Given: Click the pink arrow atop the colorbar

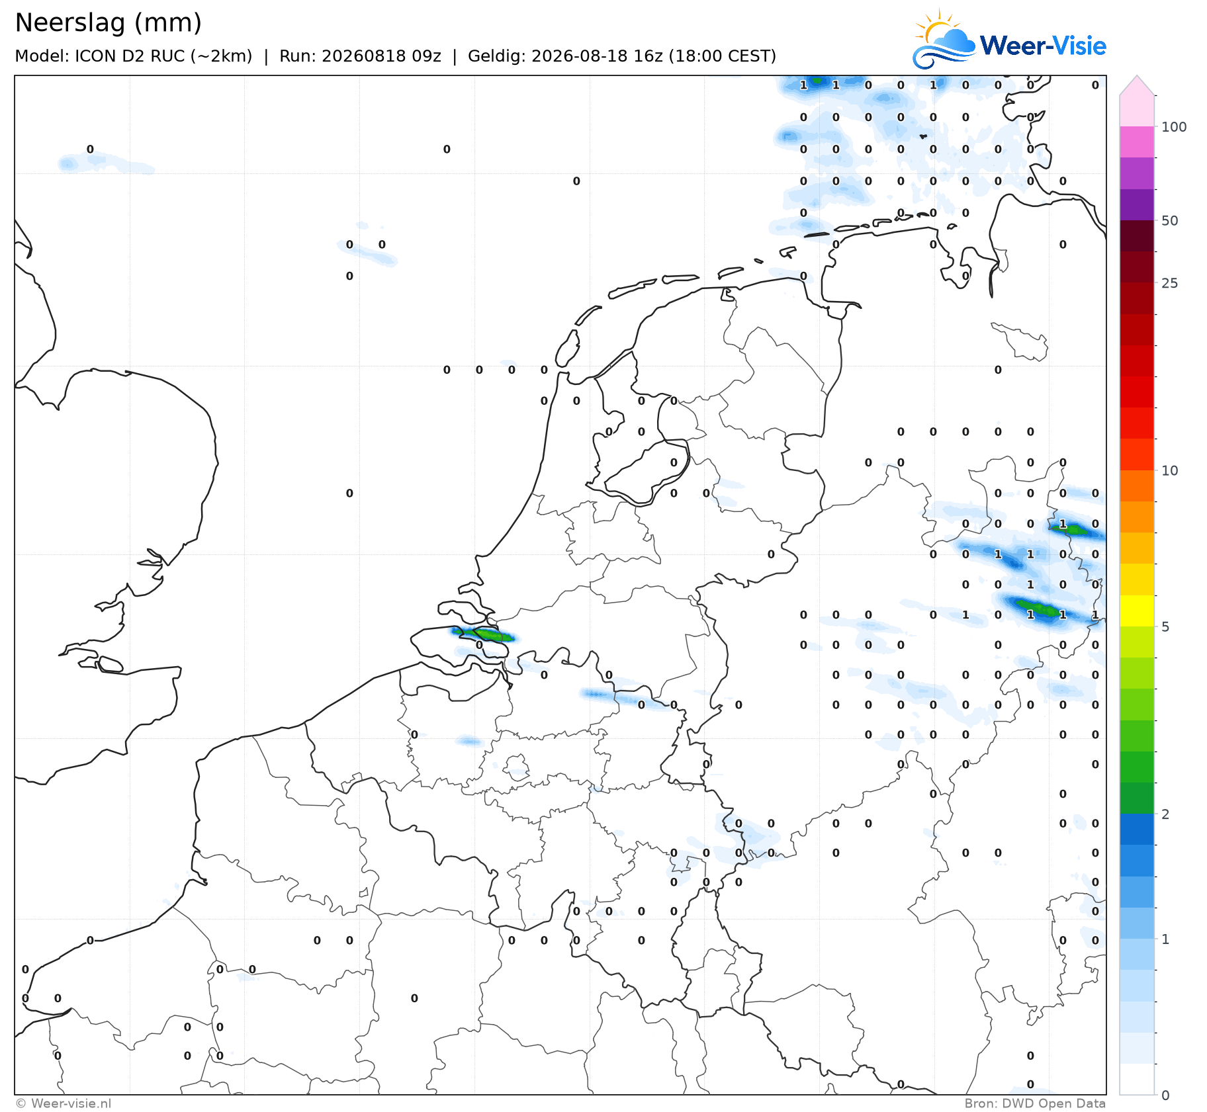Looking at the screenshot, I should click(x=1137, y=85).
